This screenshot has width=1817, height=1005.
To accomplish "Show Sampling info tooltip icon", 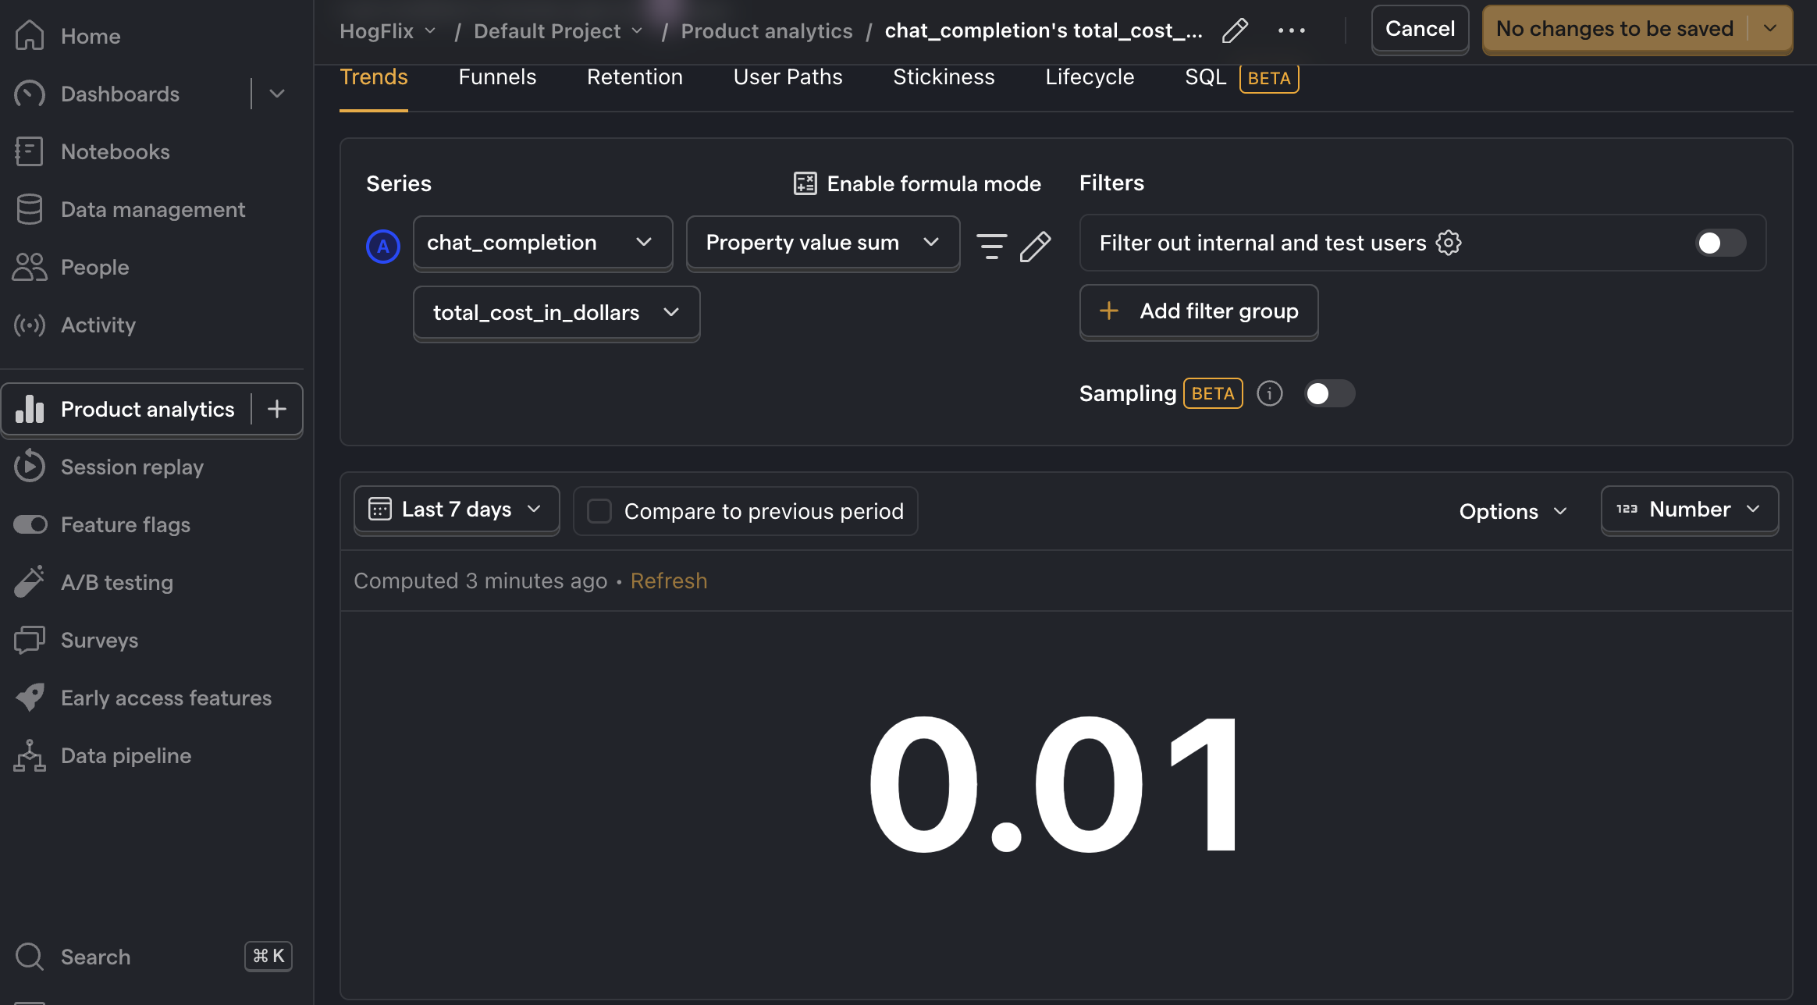I will (x=1270, y=393).
